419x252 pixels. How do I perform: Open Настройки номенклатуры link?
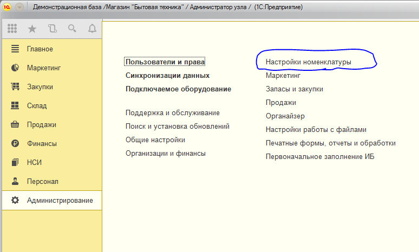pyautogui.click(x=309, y=62)
